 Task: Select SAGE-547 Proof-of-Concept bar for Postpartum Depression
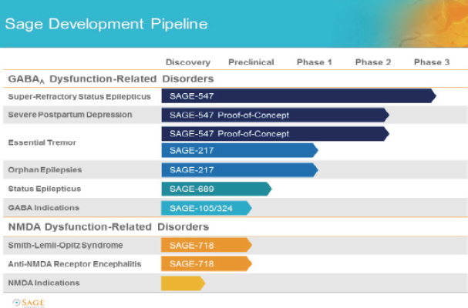pyautogui.click(x=275, y=115)
